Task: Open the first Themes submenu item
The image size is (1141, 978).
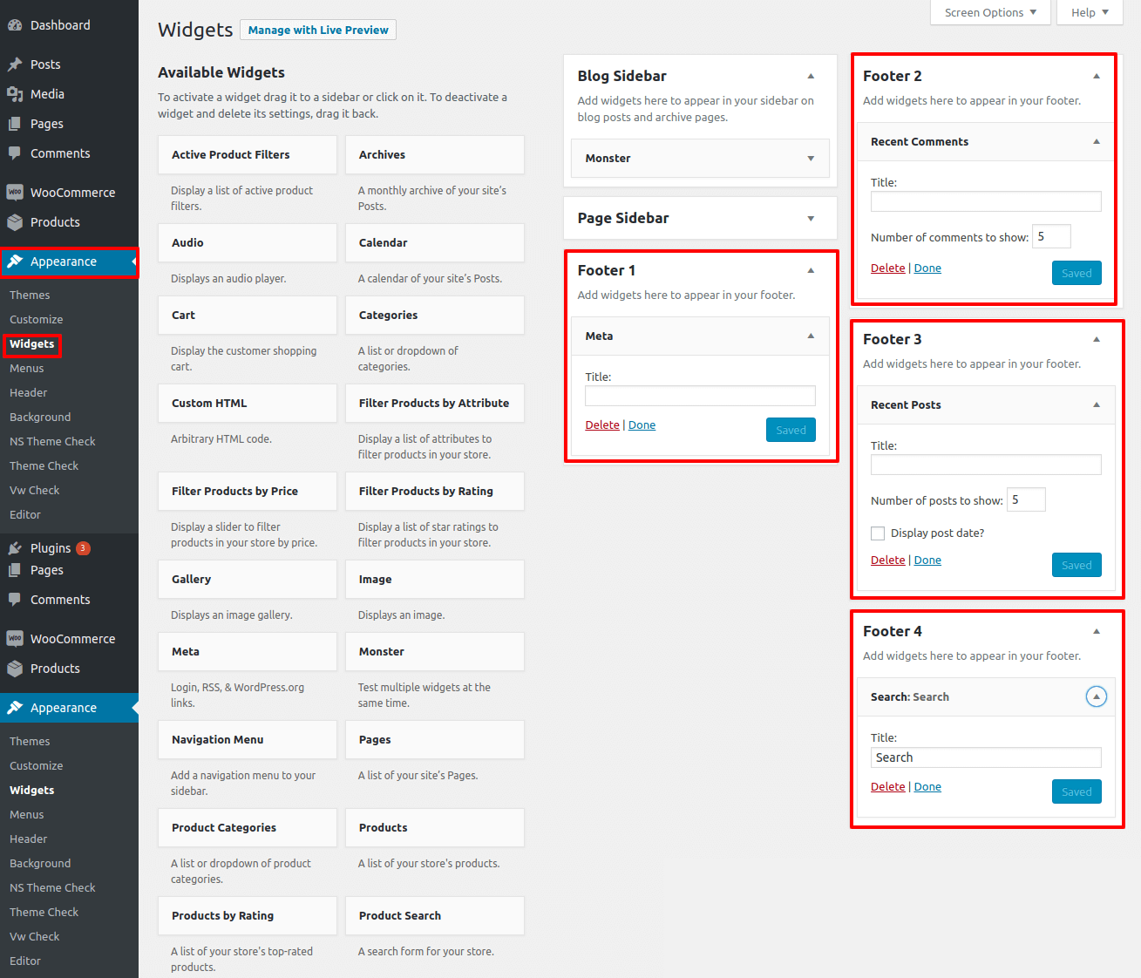Action: coord(30,295)
